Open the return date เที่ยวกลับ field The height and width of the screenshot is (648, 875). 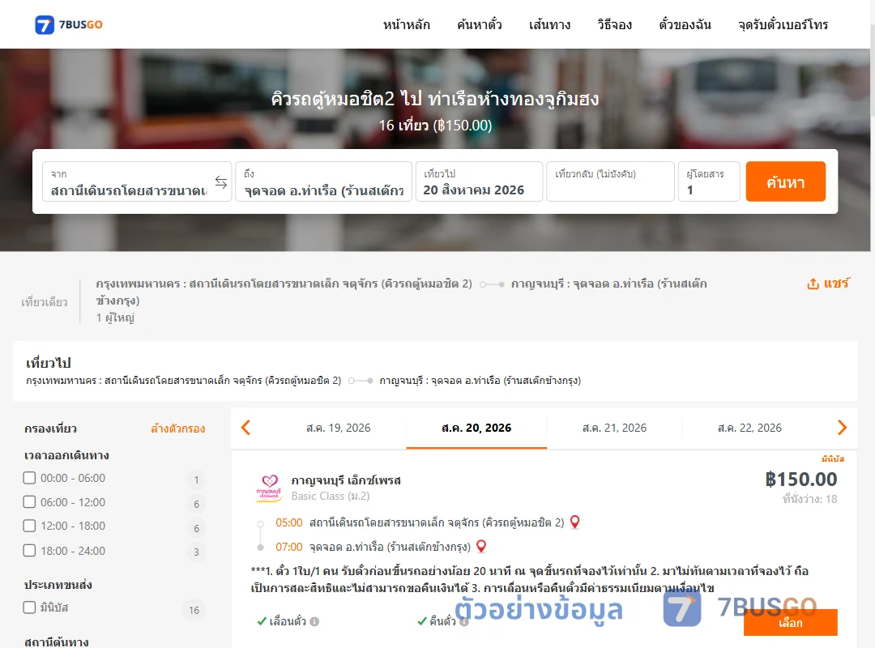point(611,181)
